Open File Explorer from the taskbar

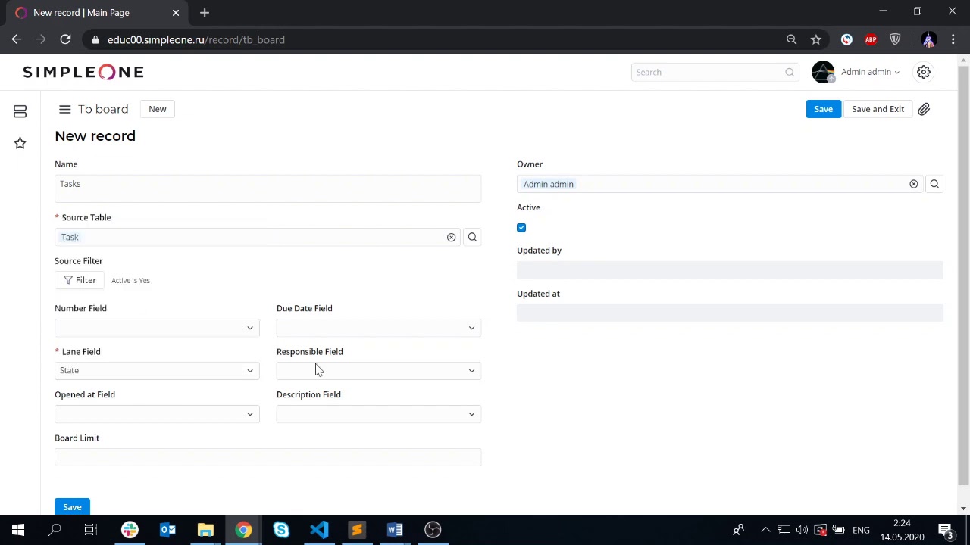(x=205, y=530)
